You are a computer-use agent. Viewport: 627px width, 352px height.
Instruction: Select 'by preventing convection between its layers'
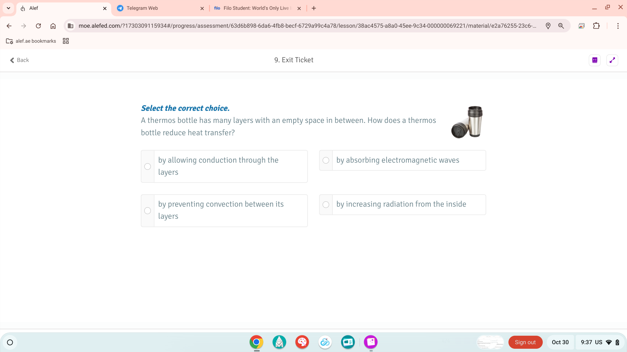point(148,211)
